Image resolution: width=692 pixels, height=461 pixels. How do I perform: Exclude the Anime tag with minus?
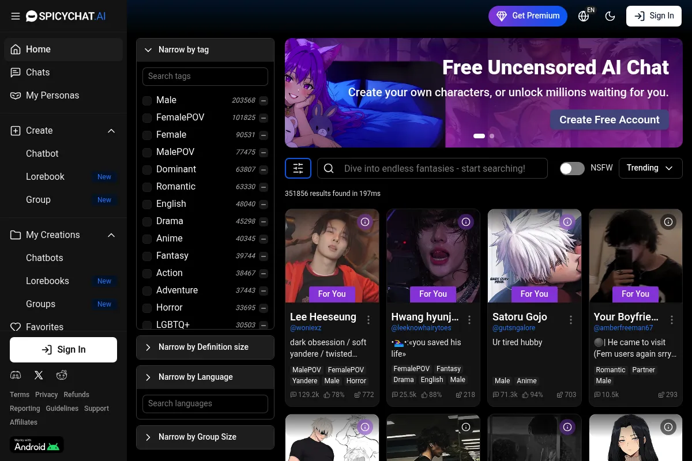click(x=264, y=239)
